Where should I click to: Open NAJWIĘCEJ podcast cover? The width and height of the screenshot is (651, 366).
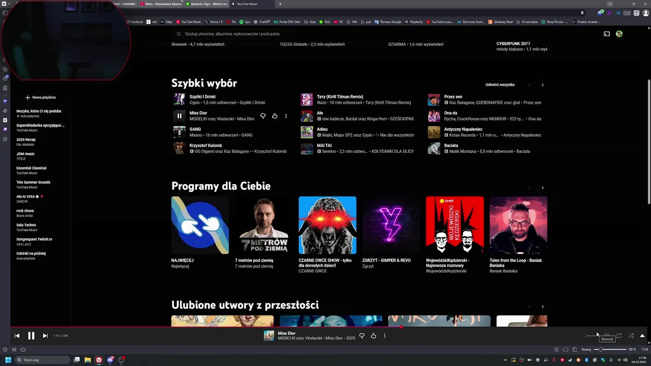point(200,225)
